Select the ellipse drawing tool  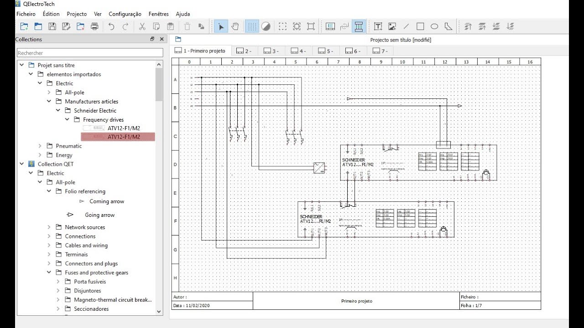click(434, 26)
